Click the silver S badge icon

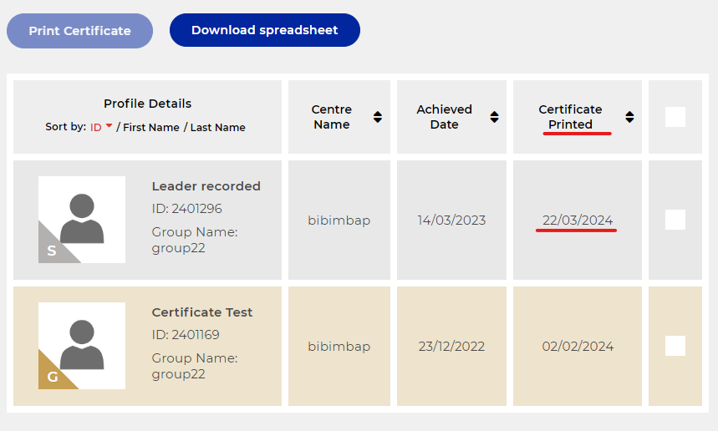[52, 250]
